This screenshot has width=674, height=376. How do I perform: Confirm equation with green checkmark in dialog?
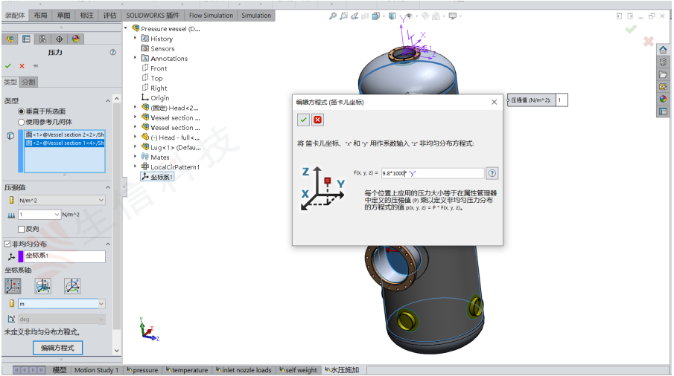pos(303,119)
